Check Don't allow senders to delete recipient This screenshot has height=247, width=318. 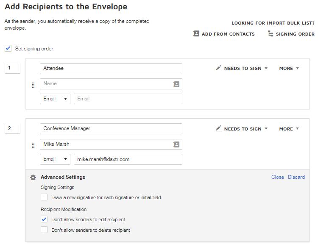[x=44, y=230]
